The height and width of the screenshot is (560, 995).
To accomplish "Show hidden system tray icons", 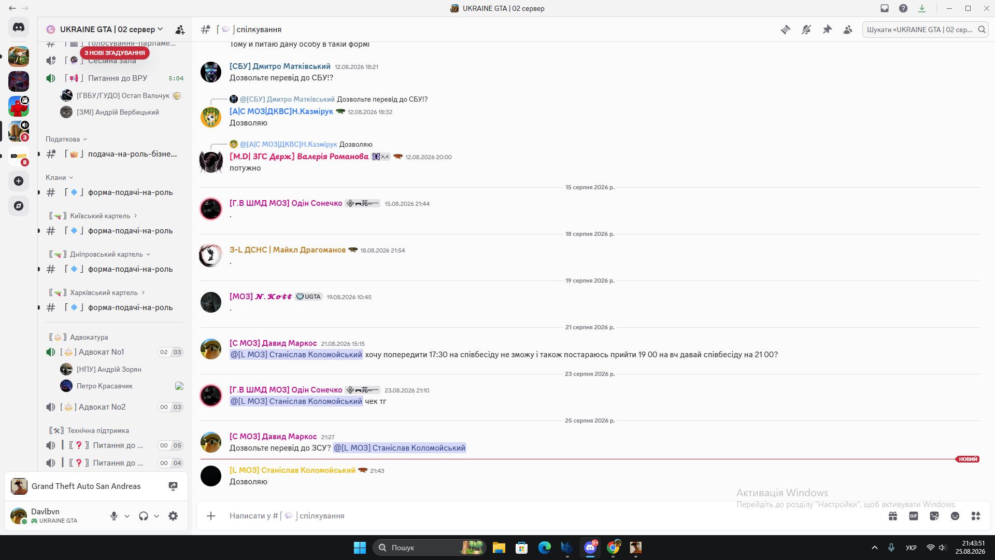I will 875,548.
